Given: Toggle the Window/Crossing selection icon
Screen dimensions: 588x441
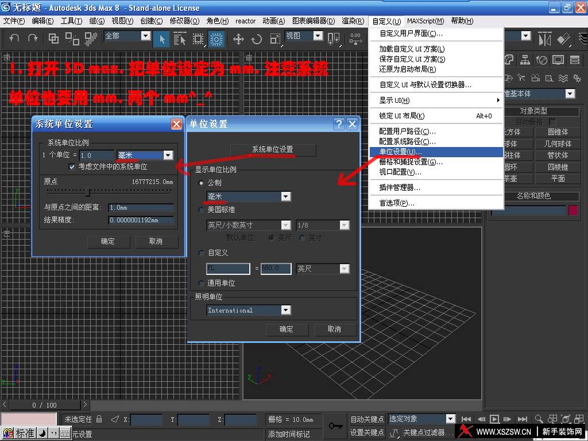Looking at the screenshot, I should point(216,38).
